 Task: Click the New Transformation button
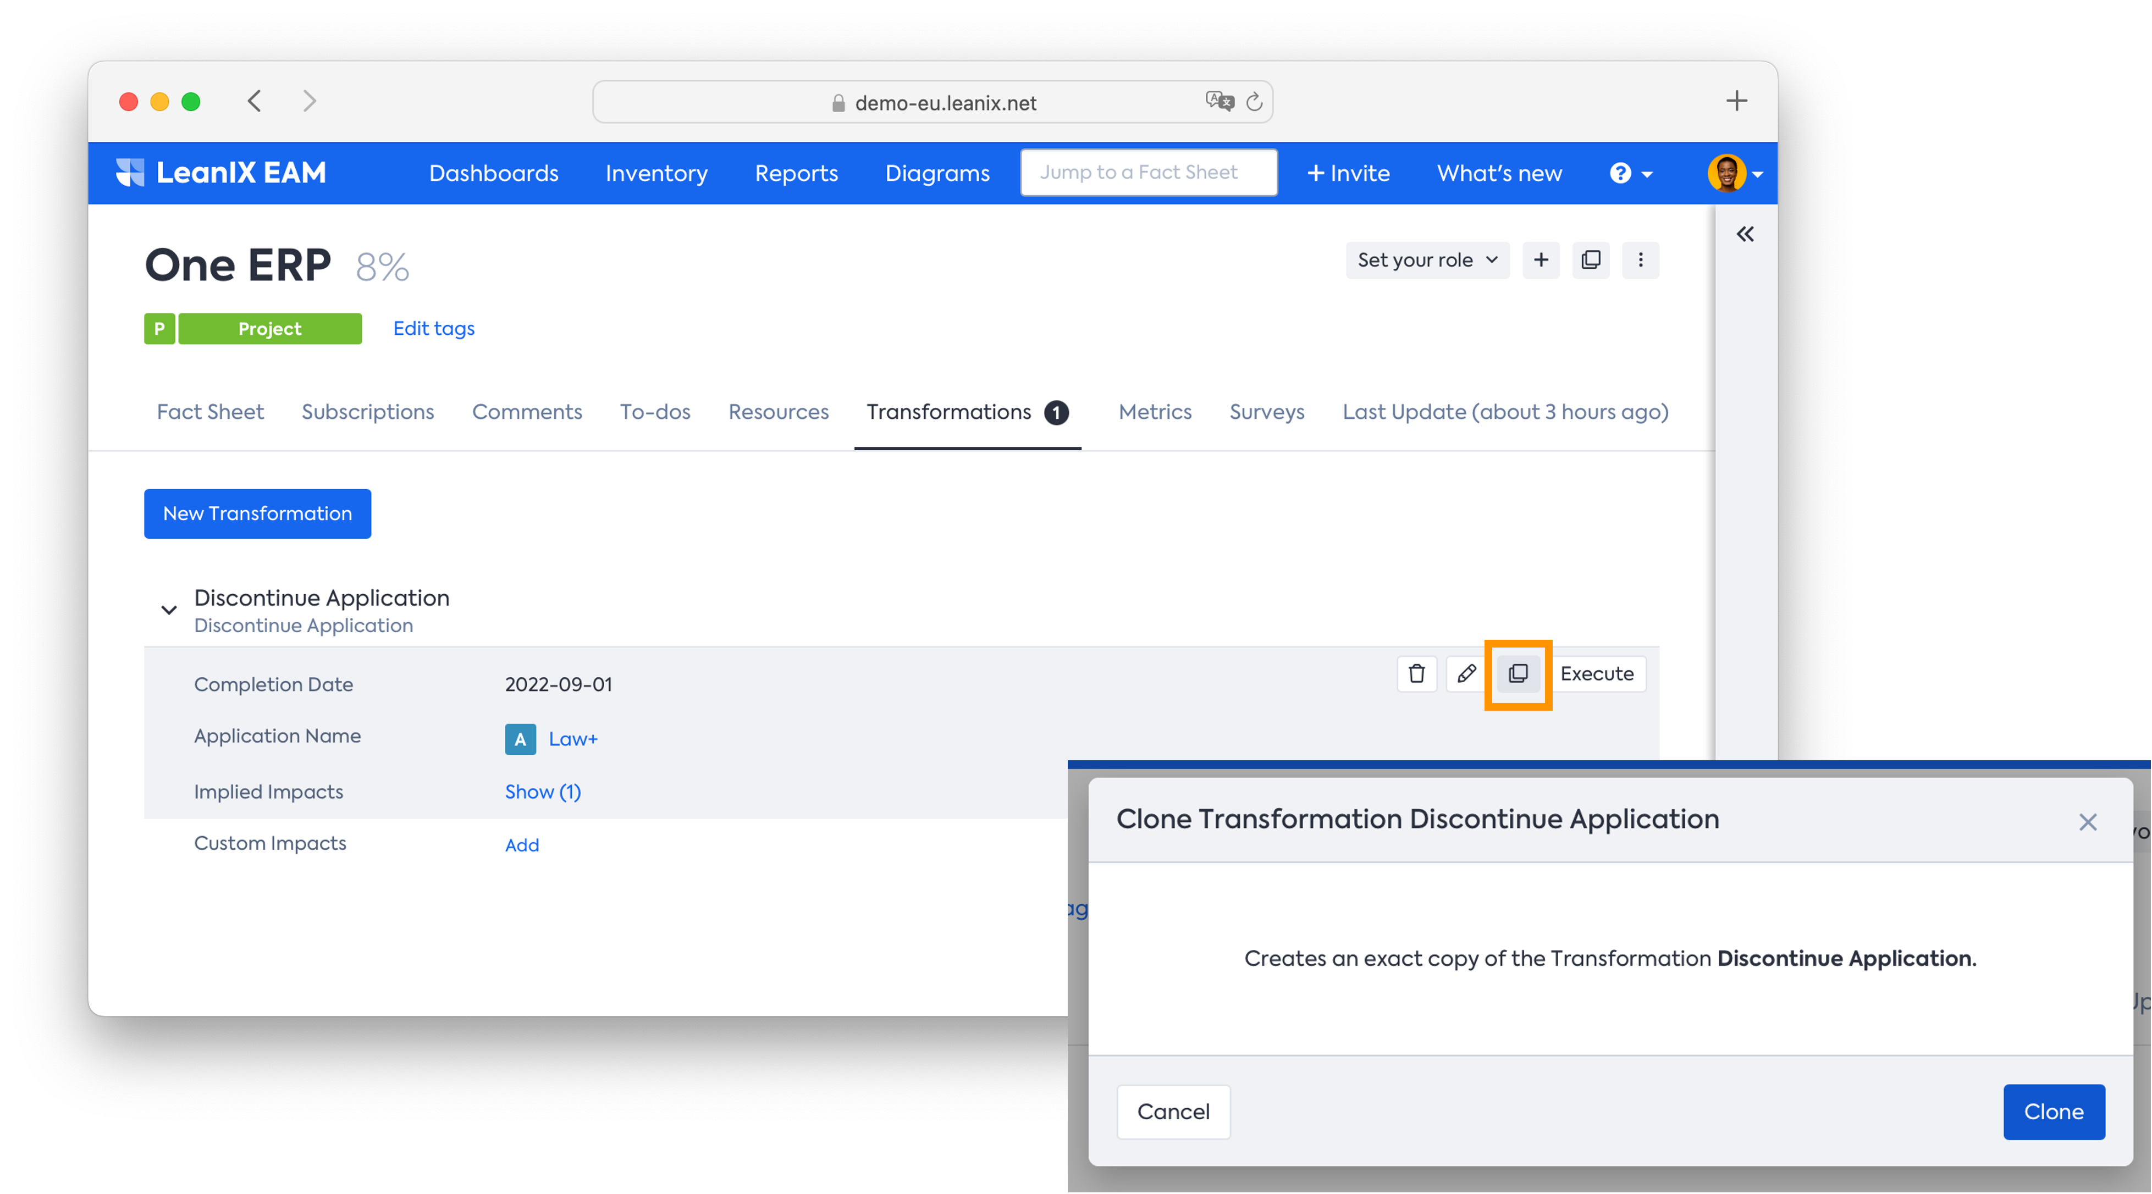[x=257, y=513]
